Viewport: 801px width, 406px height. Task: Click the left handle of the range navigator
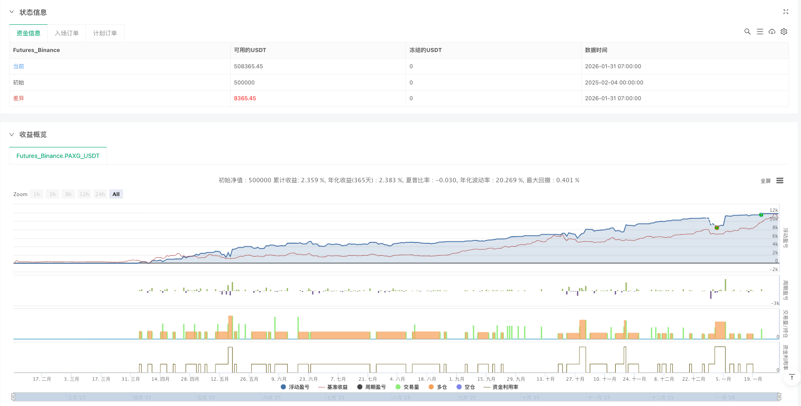13,397
